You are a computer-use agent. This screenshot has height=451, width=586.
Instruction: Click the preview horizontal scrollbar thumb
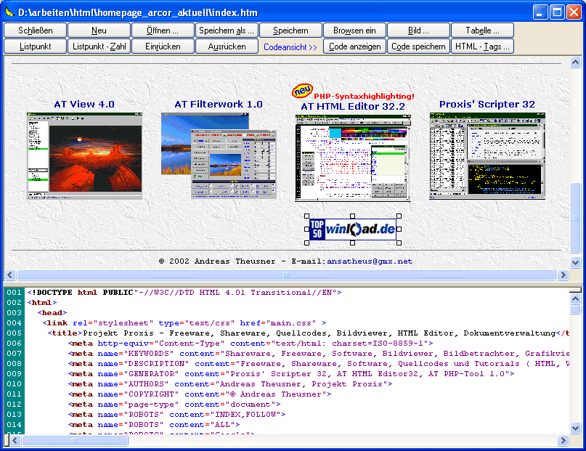[286, 275]
